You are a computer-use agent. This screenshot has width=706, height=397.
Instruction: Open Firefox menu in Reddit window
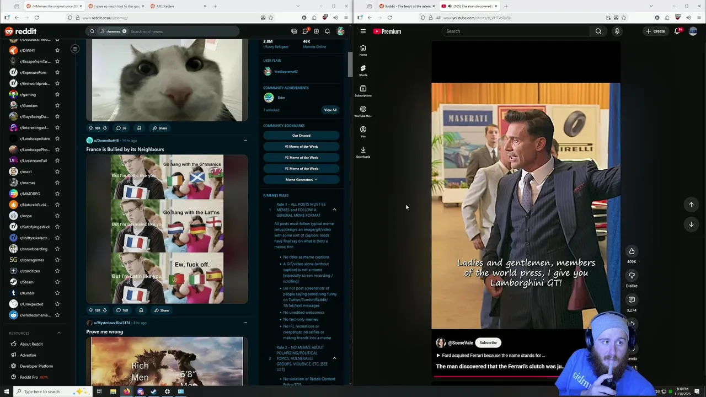pos(346,18)
